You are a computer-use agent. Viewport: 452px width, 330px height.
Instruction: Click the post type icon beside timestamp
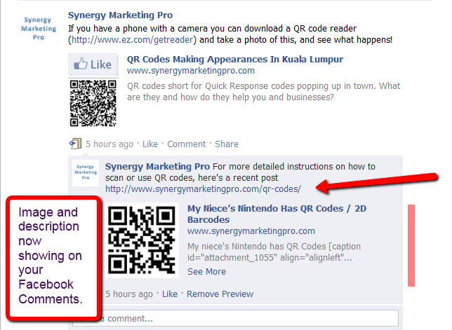76,144
